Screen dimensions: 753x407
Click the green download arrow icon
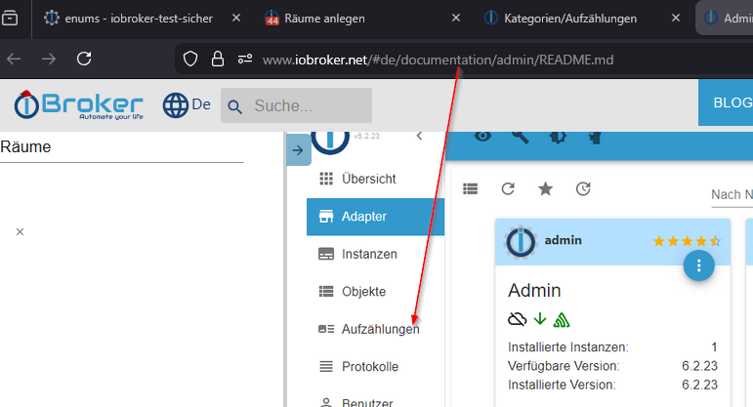point(540,319)
